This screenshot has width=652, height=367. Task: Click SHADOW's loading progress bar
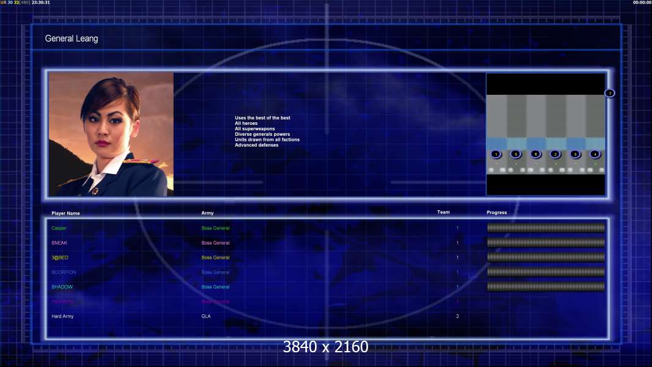pyautogui.click(x=546, y=287)
